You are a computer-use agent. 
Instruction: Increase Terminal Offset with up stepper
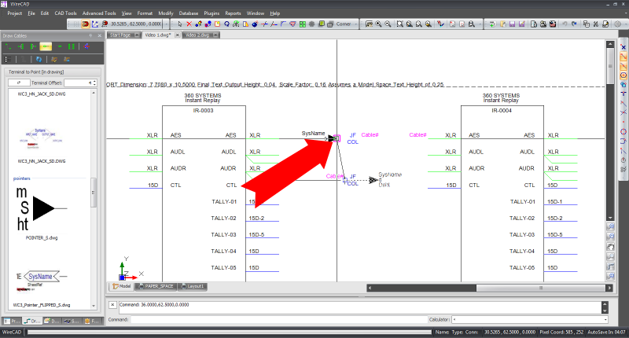(94, 81)
